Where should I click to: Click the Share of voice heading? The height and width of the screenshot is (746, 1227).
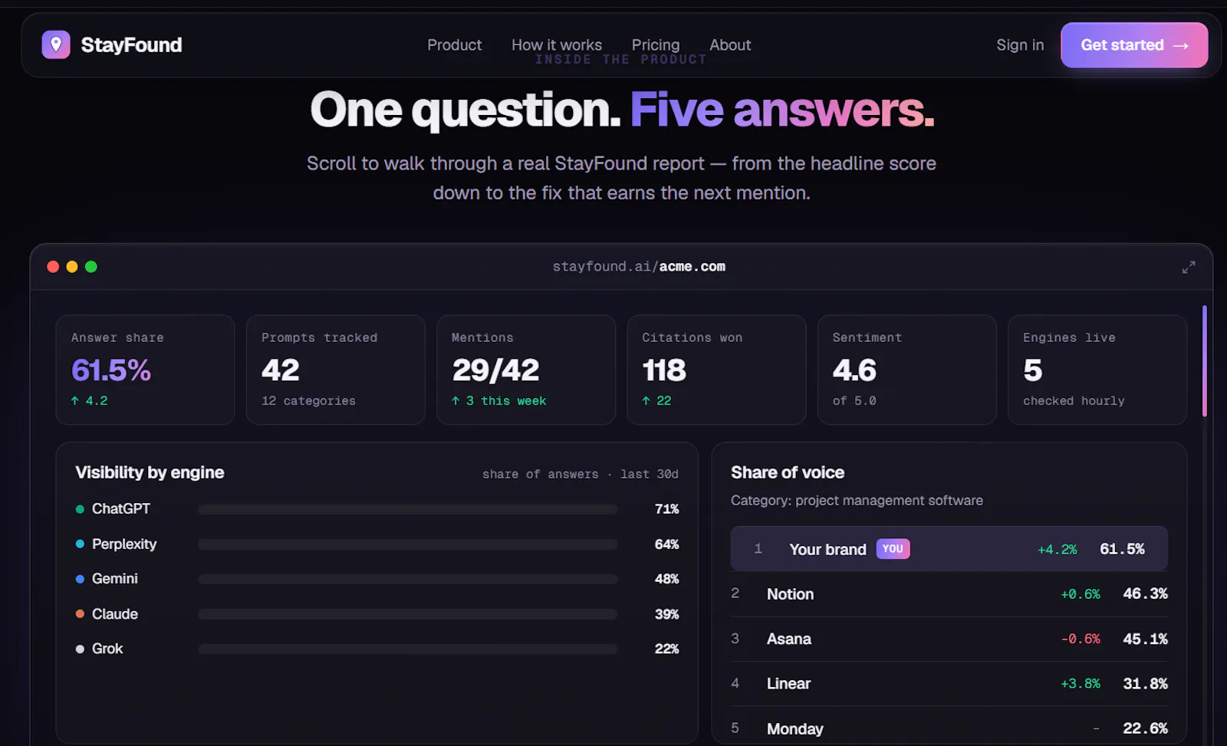point(788,472)
